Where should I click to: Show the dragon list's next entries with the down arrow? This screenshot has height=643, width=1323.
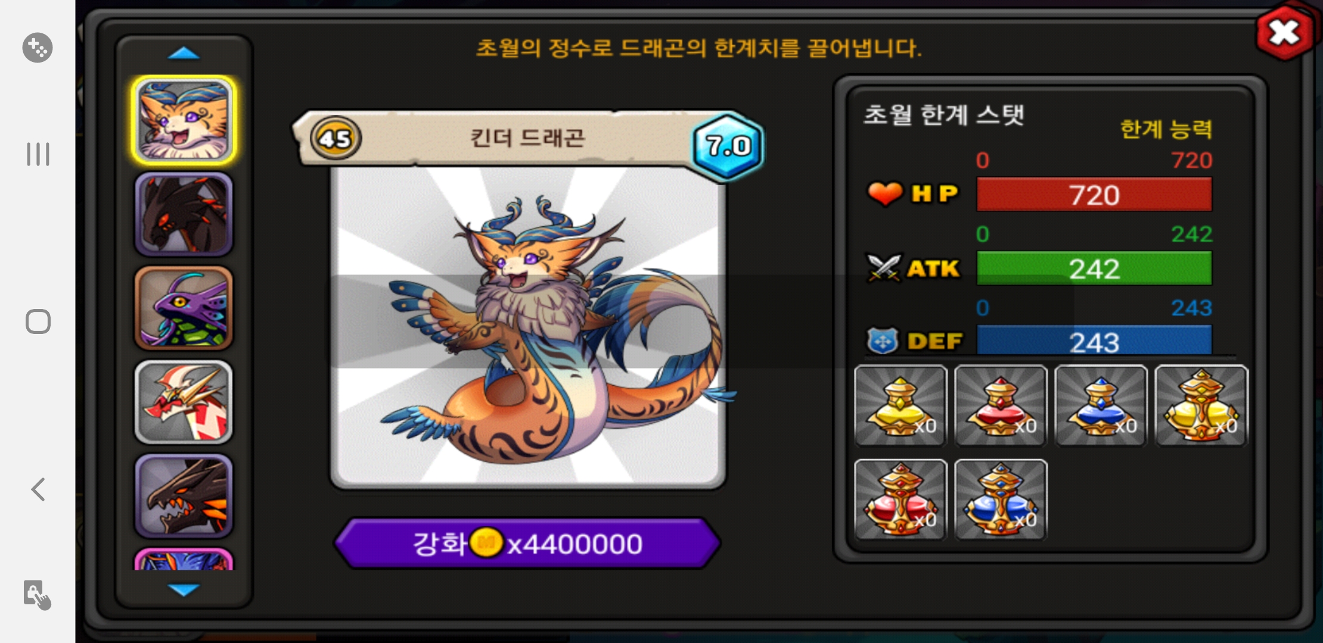[184, 589]
